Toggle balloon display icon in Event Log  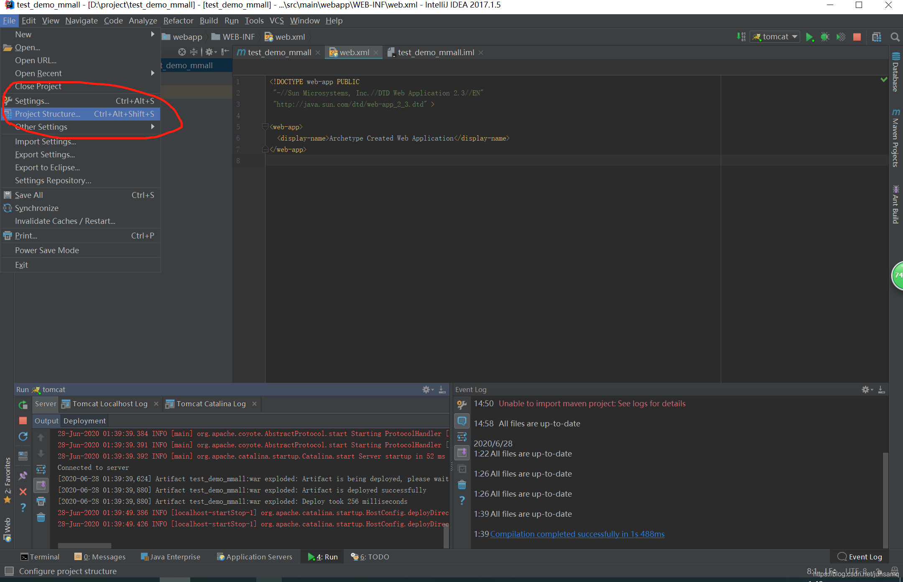(x=462, y=420)
